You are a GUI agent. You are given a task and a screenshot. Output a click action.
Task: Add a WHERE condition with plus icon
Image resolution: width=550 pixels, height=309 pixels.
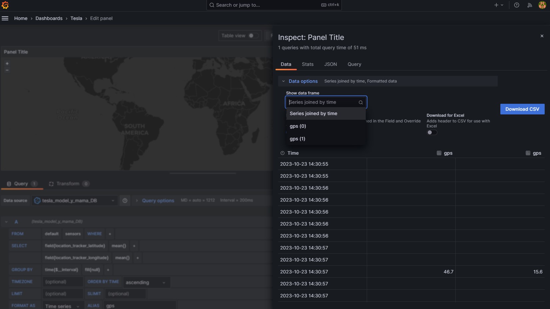(110, 234)
